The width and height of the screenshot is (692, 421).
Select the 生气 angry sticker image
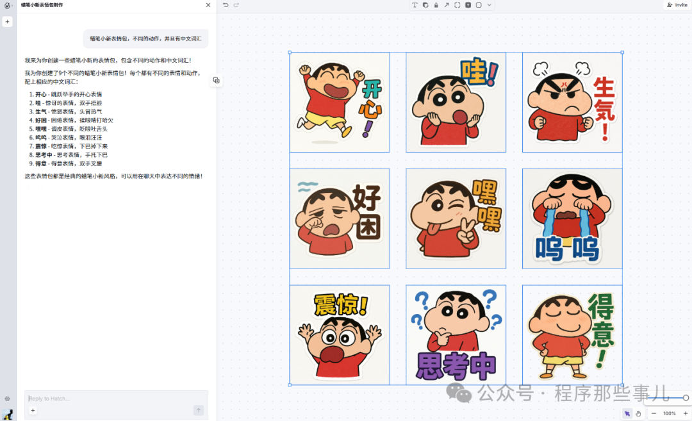pos(572,103)
